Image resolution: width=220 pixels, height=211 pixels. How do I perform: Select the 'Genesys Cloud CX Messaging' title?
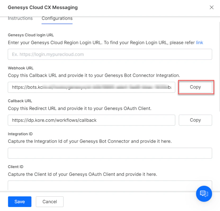point(43,7)
